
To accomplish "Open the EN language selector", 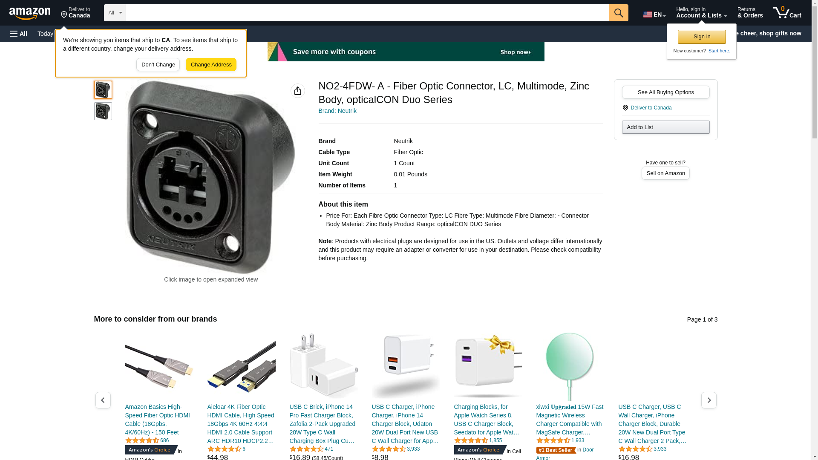I will tap(654, 14).
